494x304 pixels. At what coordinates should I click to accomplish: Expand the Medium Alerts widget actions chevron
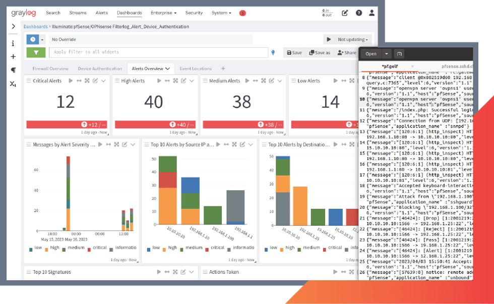(x=281, y=81)
